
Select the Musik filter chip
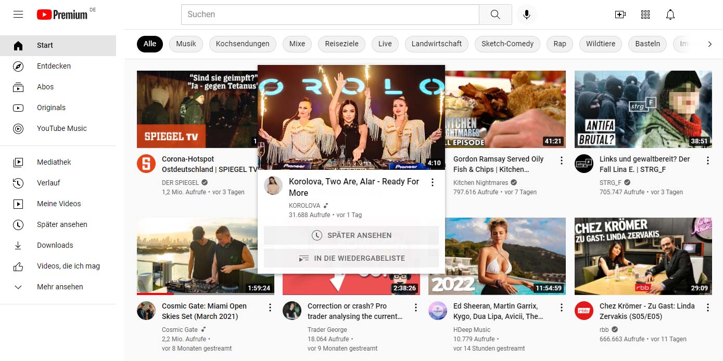tap(186, 44)
